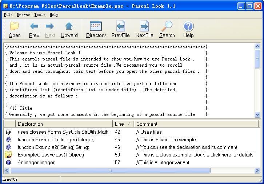The height and width of the screenshot is (184, 264).
Task: Open the Browse menu
Action: (x=23, y=15)
